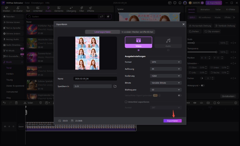Select the Video export radio button

click(x=139, y=50)
